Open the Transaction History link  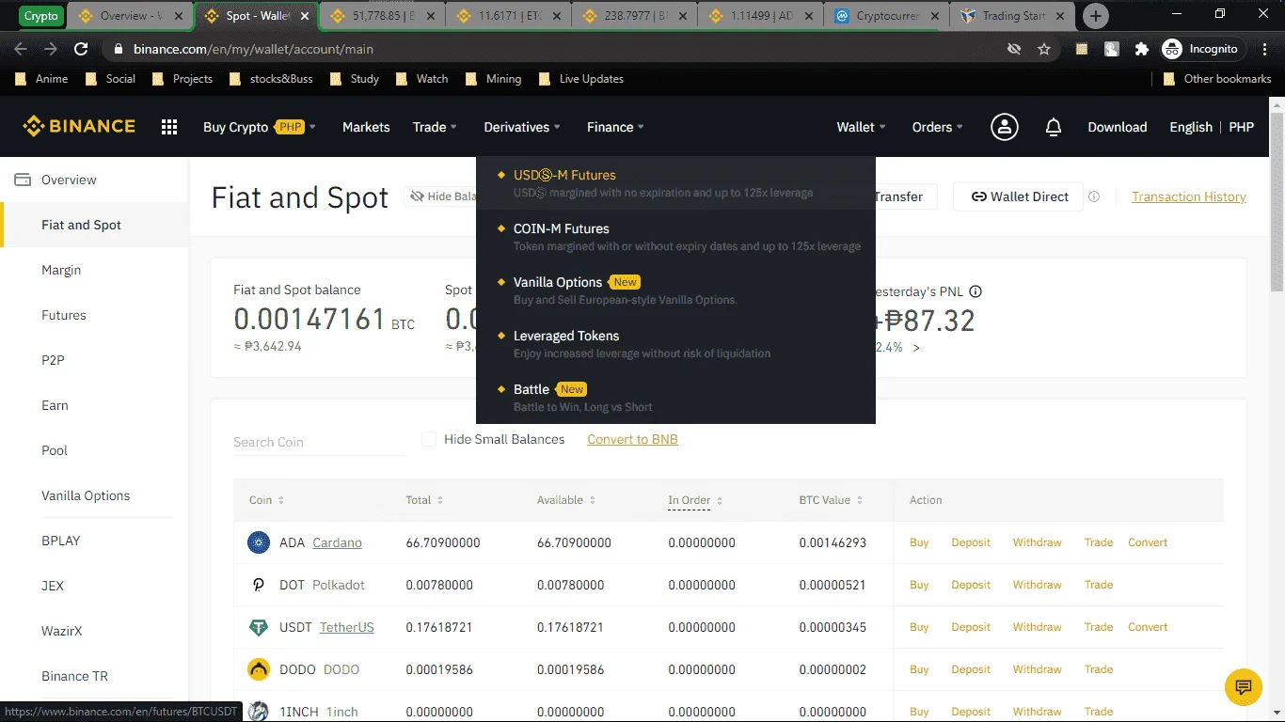[1189, 196]
